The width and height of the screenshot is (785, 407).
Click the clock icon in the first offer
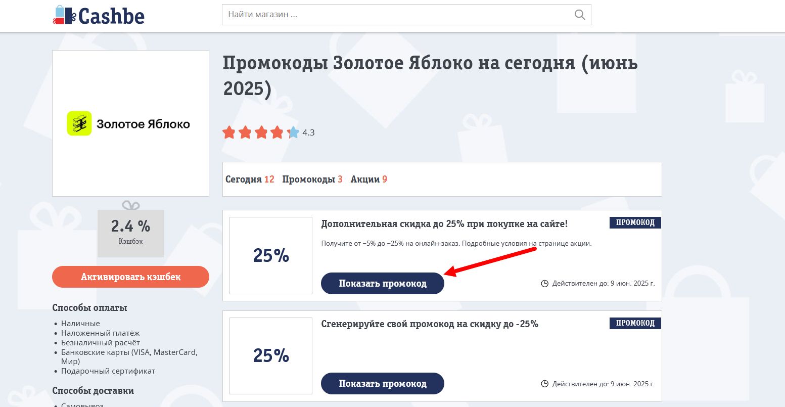coord(545,284)
